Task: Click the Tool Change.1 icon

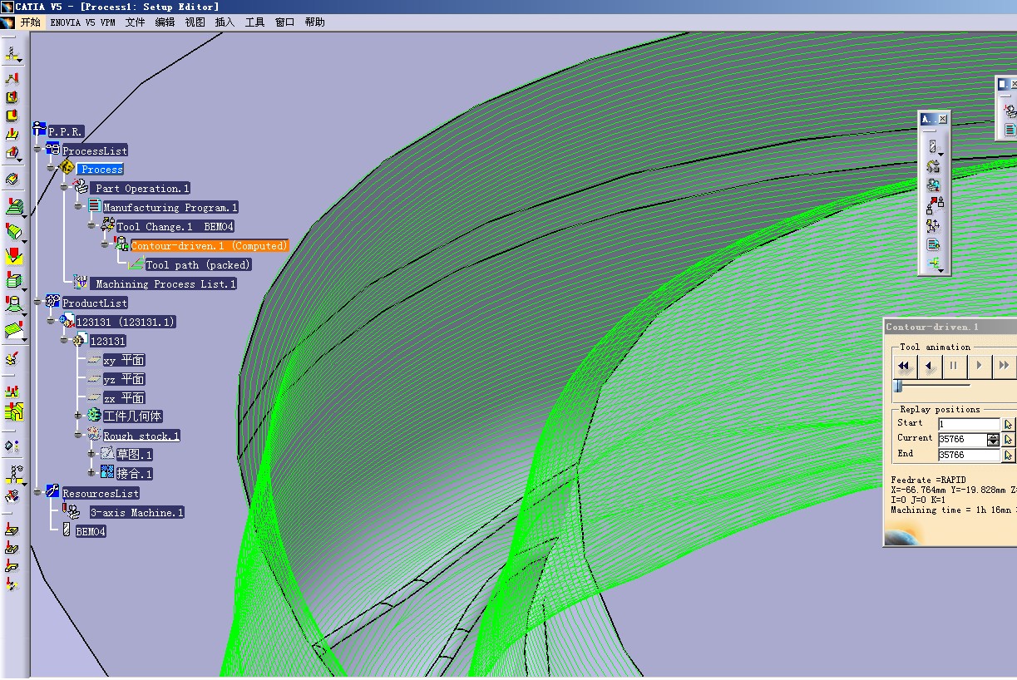Action: click(x=108, y=225)
